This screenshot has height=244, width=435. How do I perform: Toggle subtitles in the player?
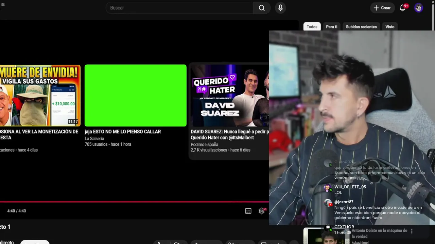pos(248,211)
